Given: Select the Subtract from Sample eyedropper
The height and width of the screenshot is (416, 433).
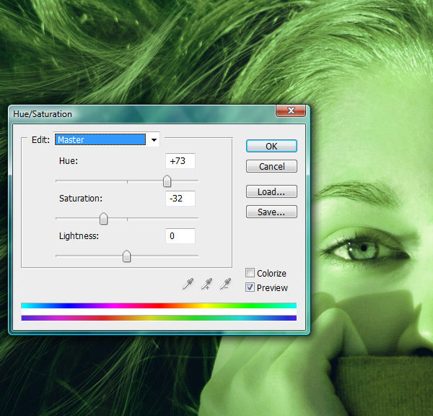Looking at the screenshot, I should [226, 284].
